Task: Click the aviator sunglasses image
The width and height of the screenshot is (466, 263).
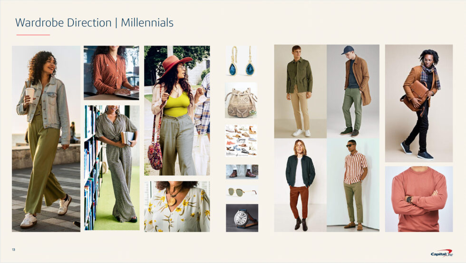Action: [x=242, y=192]
